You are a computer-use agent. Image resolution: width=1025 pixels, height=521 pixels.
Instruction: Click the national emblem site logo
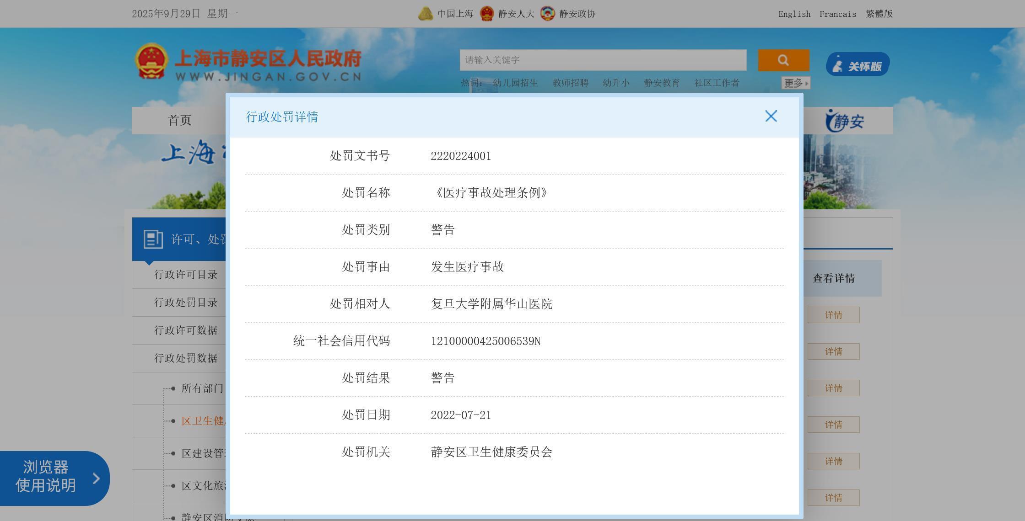point(151,62)
